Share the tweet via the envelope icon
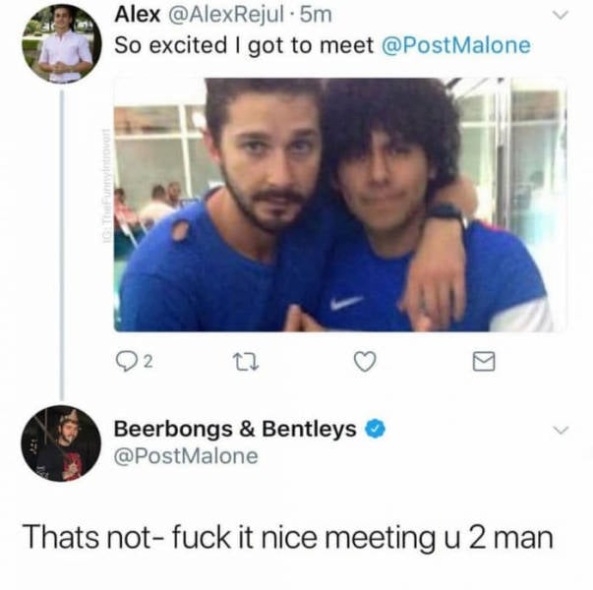Viewport: 593px width, 590px height. 483,364
